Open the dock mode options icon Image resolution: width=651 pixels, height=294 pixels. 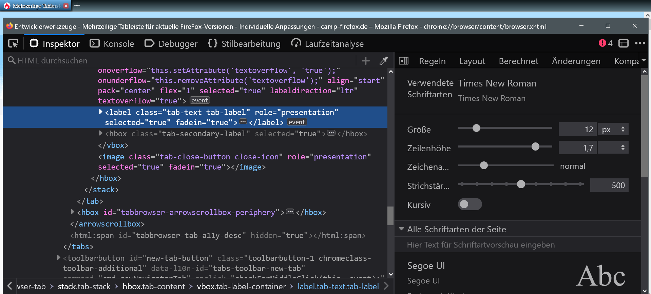coord(623,43)
